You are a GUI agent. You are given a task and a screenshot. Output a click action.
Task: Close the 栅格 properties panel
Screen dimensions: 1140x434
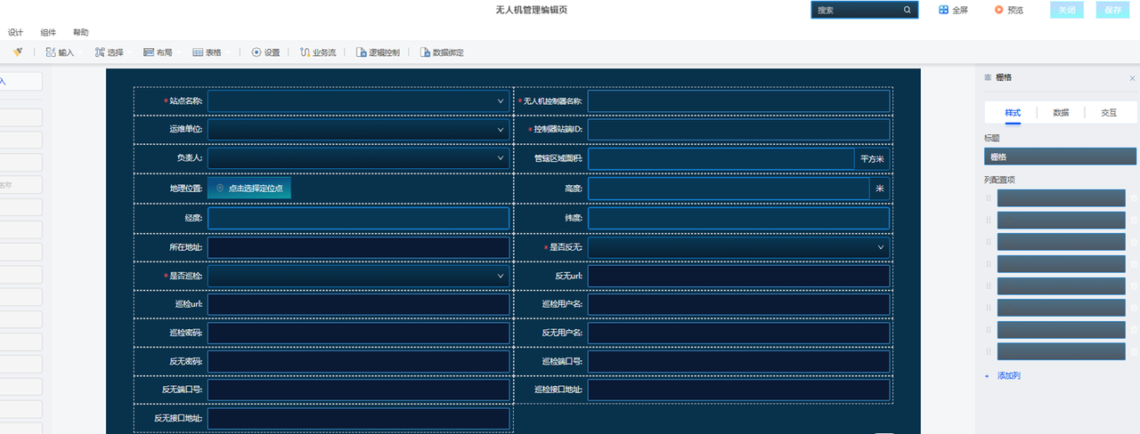[x=1132, y=78]
